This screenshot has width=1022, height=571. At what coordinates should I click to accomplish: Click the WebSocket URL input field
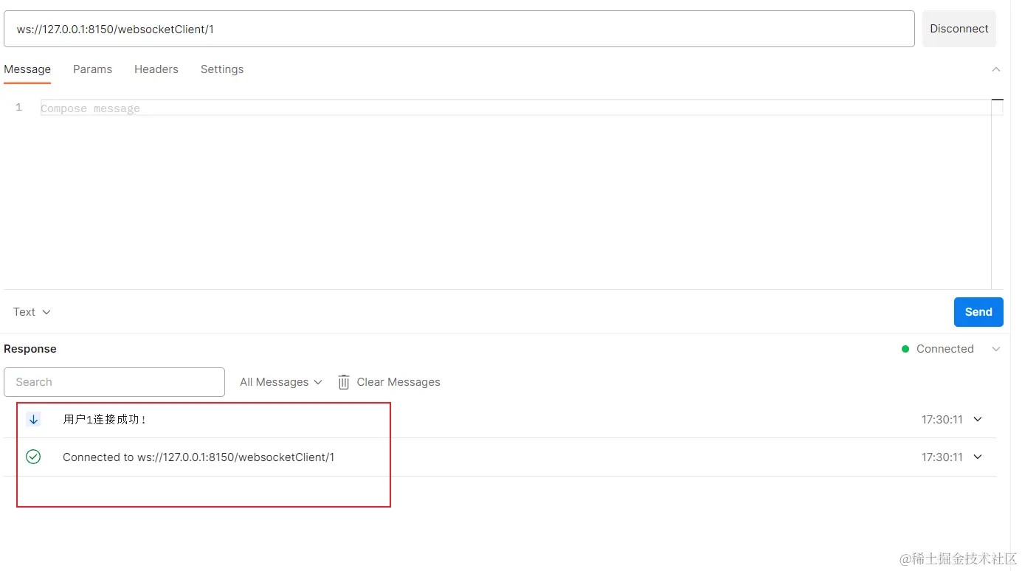click(459, 29)
